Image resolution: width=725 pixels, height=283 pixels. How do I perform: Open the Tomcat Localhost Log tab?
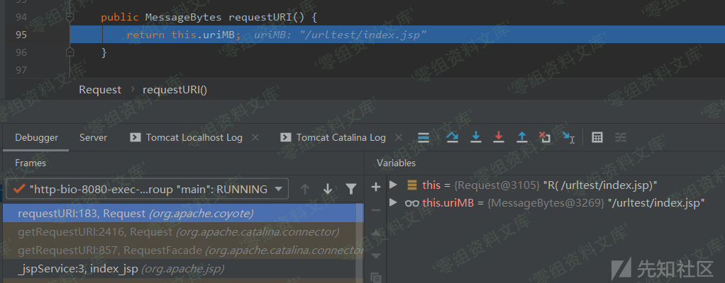(x=193, y=137)
